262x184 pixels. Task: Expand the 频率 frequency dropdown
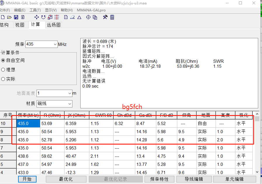(55, 44)
